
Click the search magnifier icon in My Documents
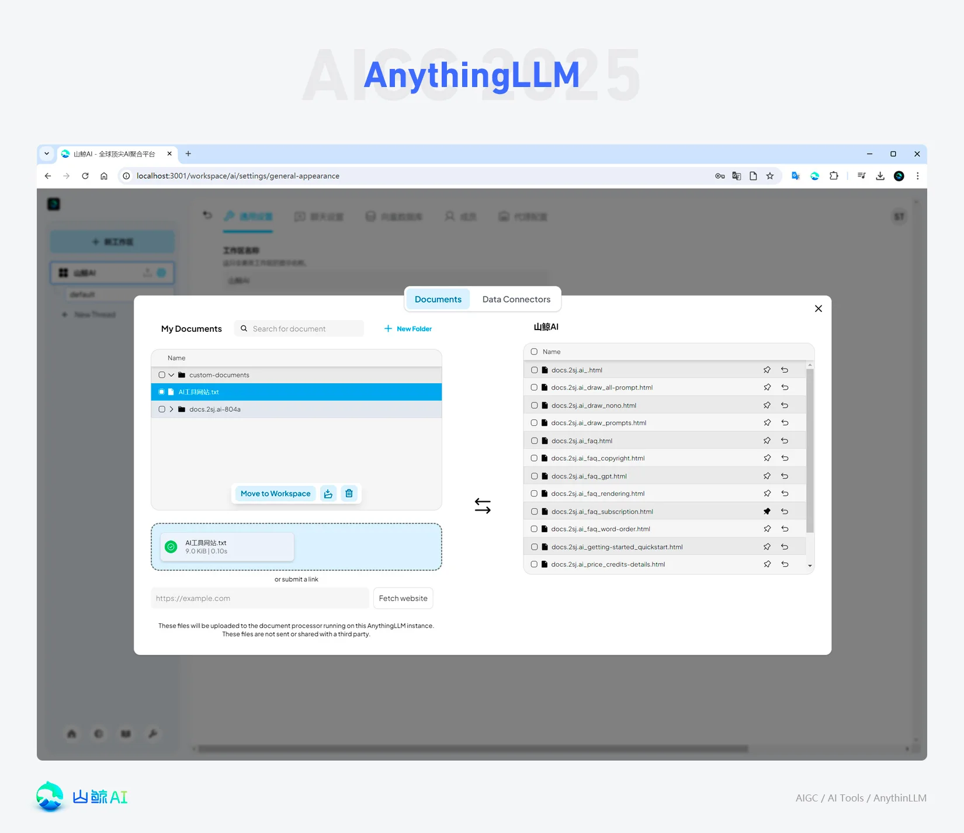point(244,329)
